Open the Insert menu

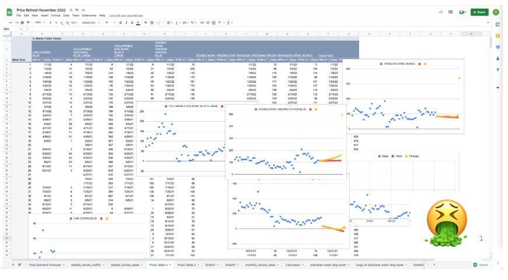pos(44,15)
